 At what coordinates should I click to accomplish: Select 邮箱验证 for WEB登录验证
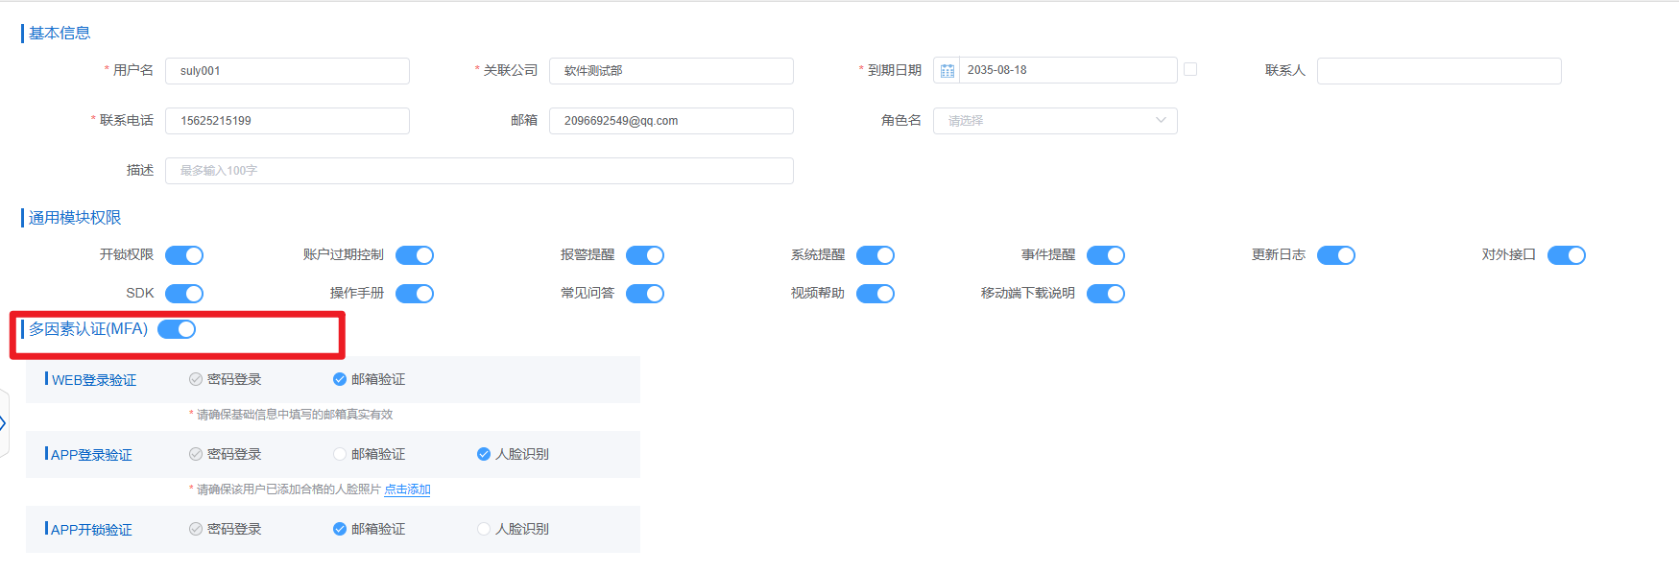tap(340, 379)
